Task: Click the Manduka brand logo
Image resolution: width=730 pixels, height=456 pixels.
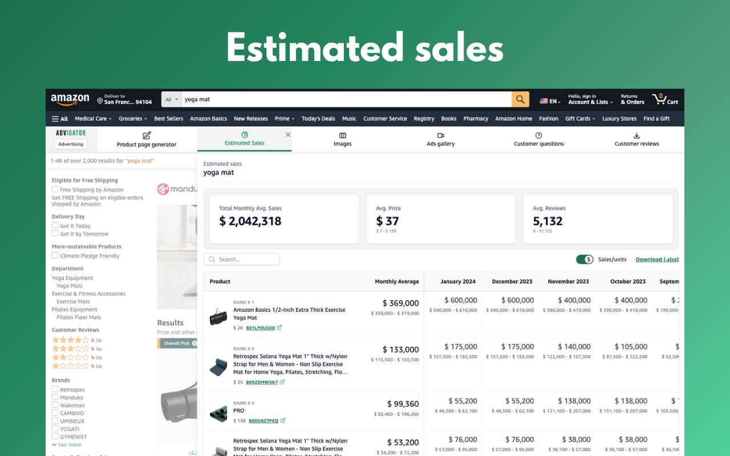Action: click(177, 189)
